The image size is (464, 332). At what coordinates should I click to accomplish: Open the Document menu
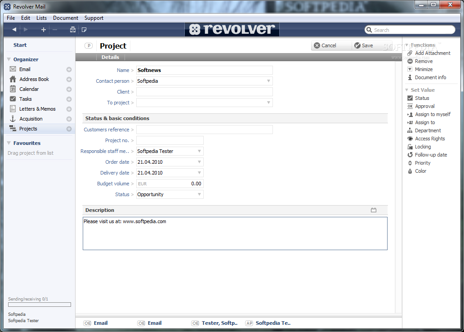[65, 18]
